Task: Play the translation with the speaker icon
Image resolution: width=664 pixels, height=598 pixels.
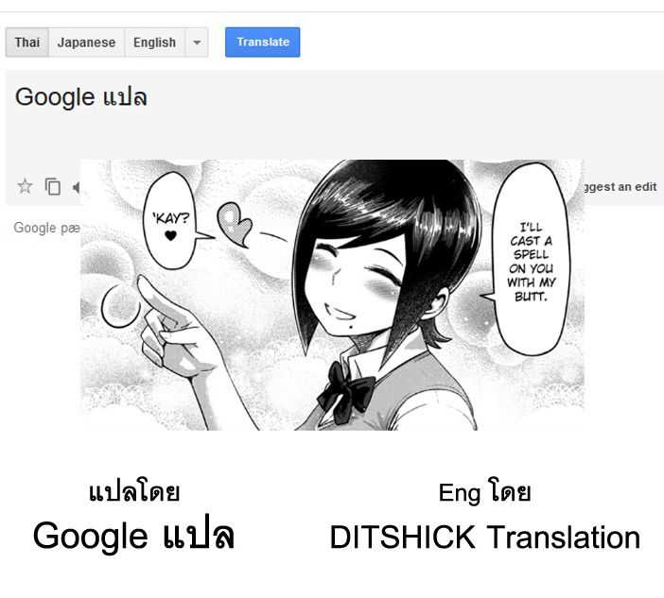Action: tap(77, 187)
